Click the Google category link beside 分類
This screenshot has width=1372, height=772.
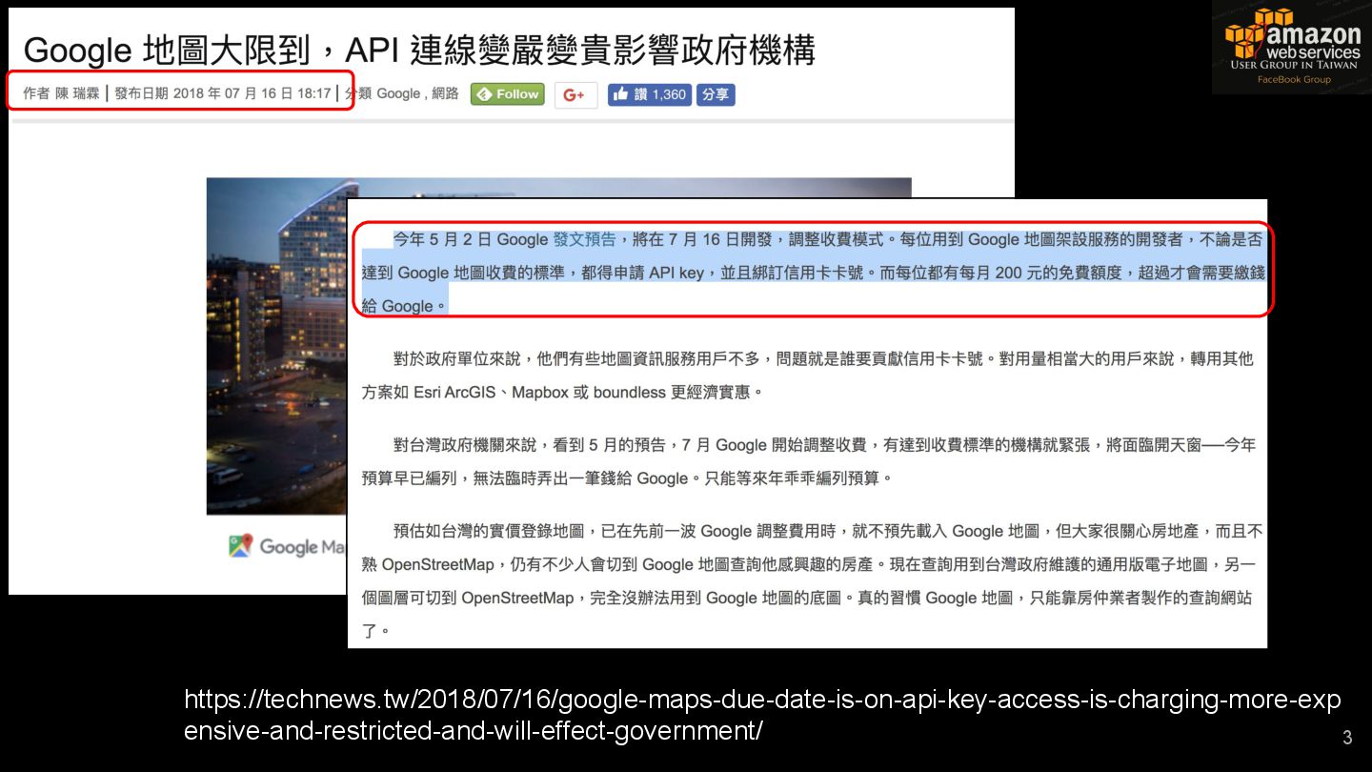pos(398,93)
